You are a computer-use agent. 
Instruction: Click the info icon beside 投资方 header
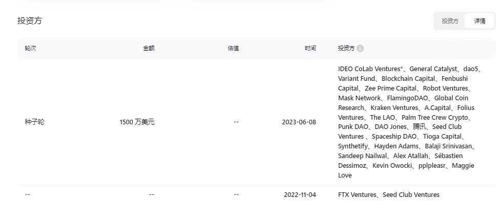[x=360, y=49]
